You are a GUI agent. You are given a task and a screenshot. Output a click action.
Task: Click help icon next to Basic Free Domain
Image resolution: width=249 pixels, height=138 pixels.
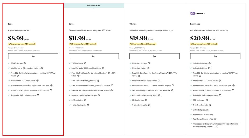pyautogui.click(x=37, y=81)
